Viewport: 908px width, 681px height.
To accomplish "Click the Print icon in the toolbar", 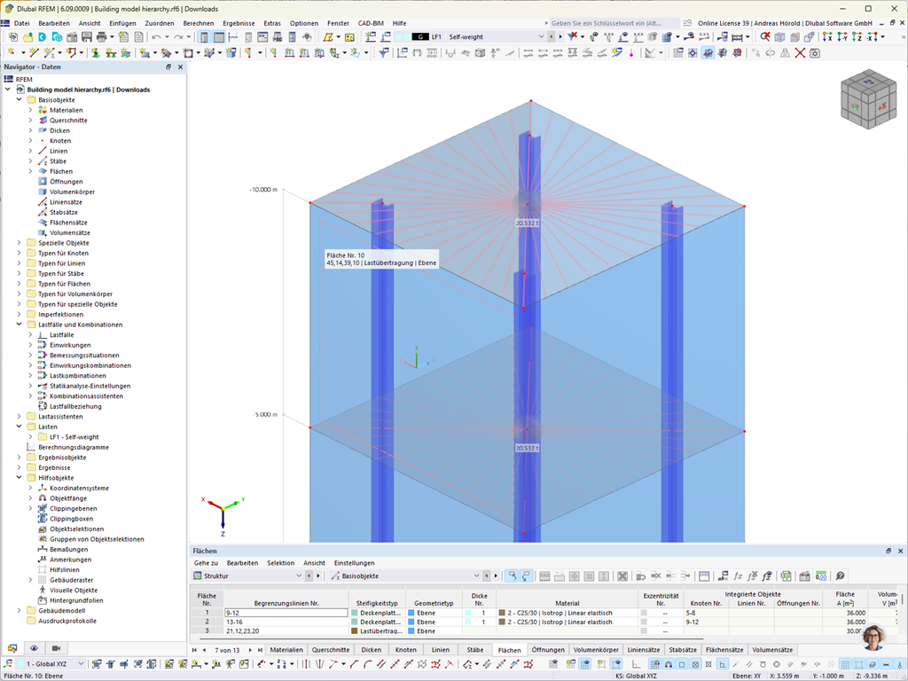I will tap(101, 37).
